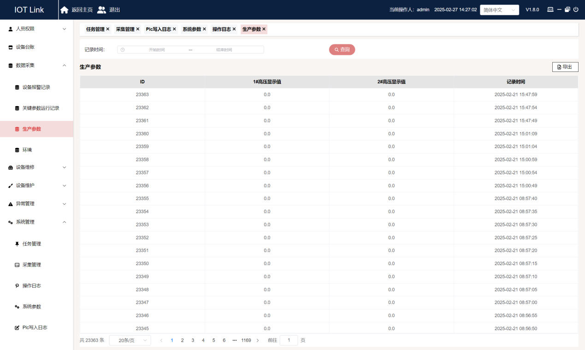
Task: Click the previous page arrow
Action: [161, 340]
